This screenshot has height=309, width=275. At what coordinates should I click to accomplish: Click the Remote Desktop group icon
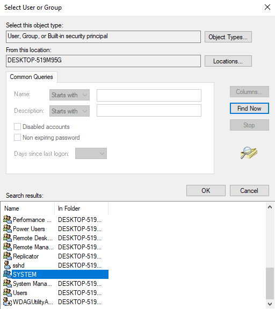(8, 238)
